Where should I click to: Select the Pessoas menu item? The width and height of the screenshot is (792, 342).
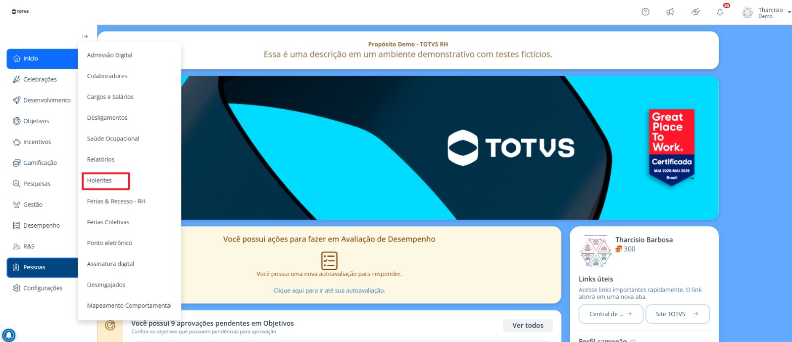pyautogui.click(x=42, y=267)
